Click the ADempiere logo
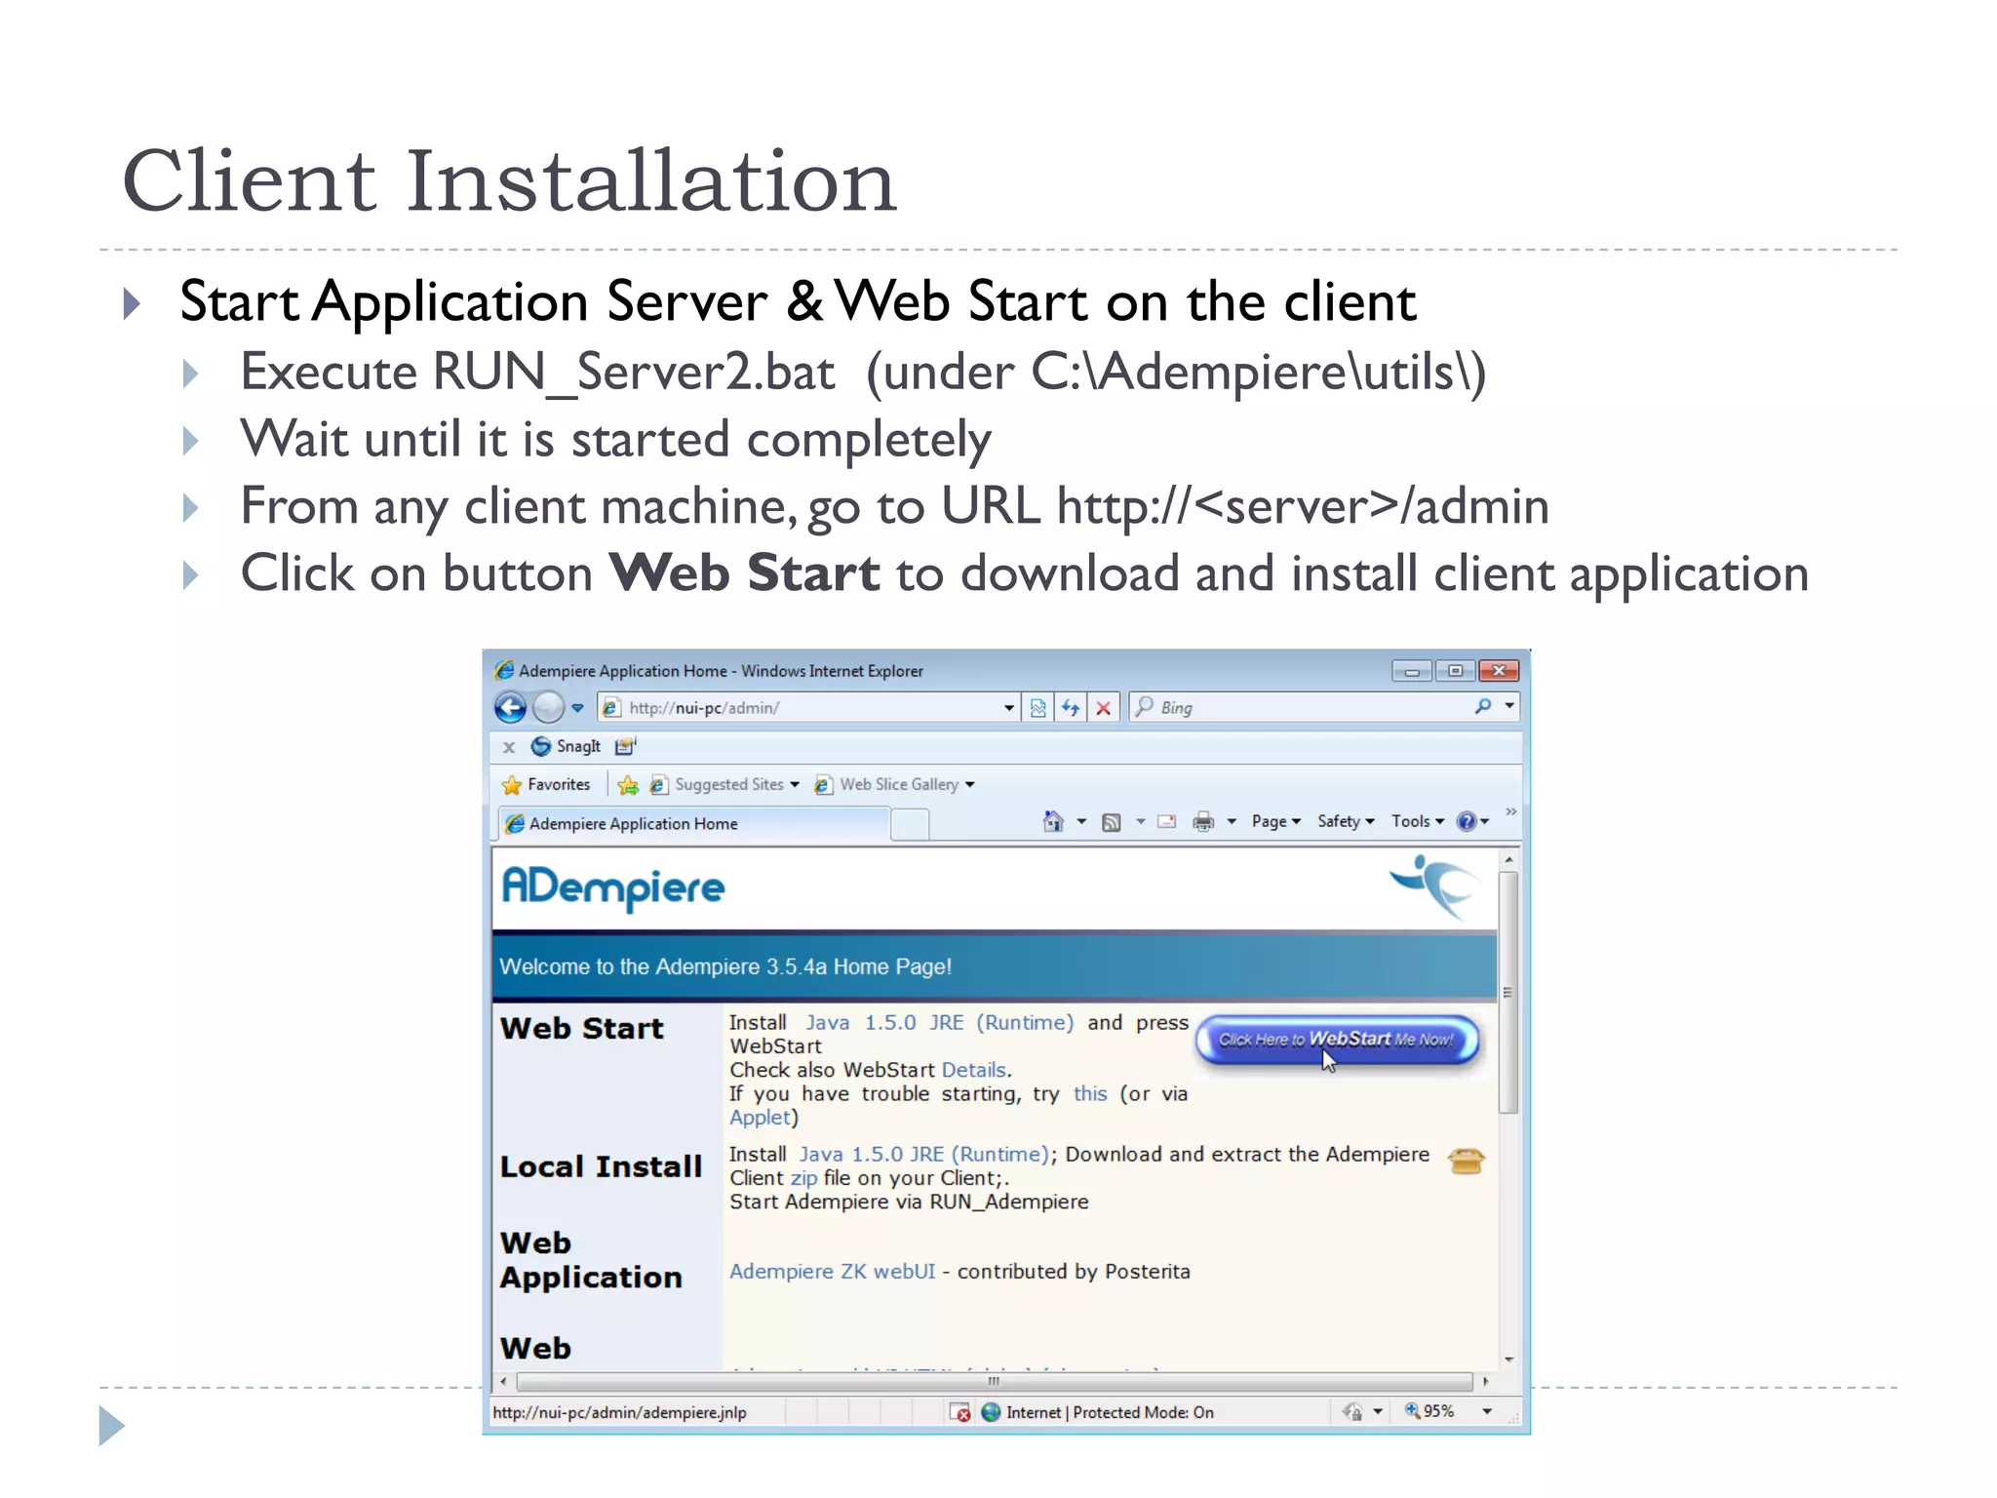1997x1498 pixels. click(612, 888)
